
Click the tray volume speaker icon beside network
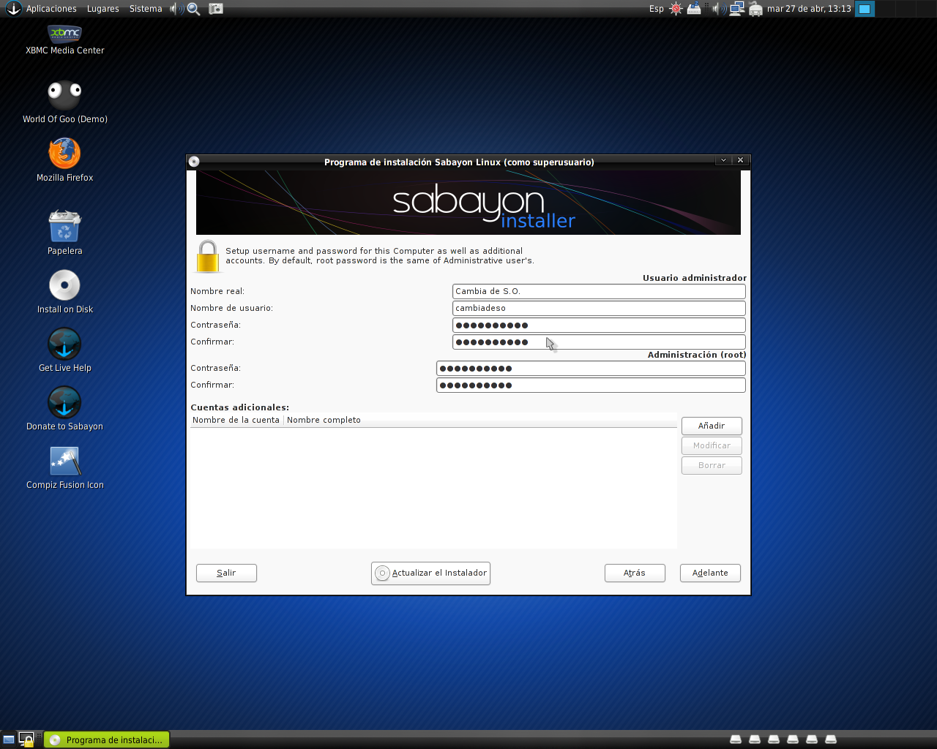point(719,9)
